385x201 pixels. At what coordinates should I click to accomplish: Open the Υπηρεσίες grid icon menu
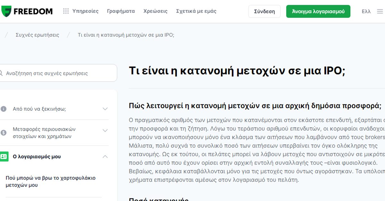click(66, 11)
